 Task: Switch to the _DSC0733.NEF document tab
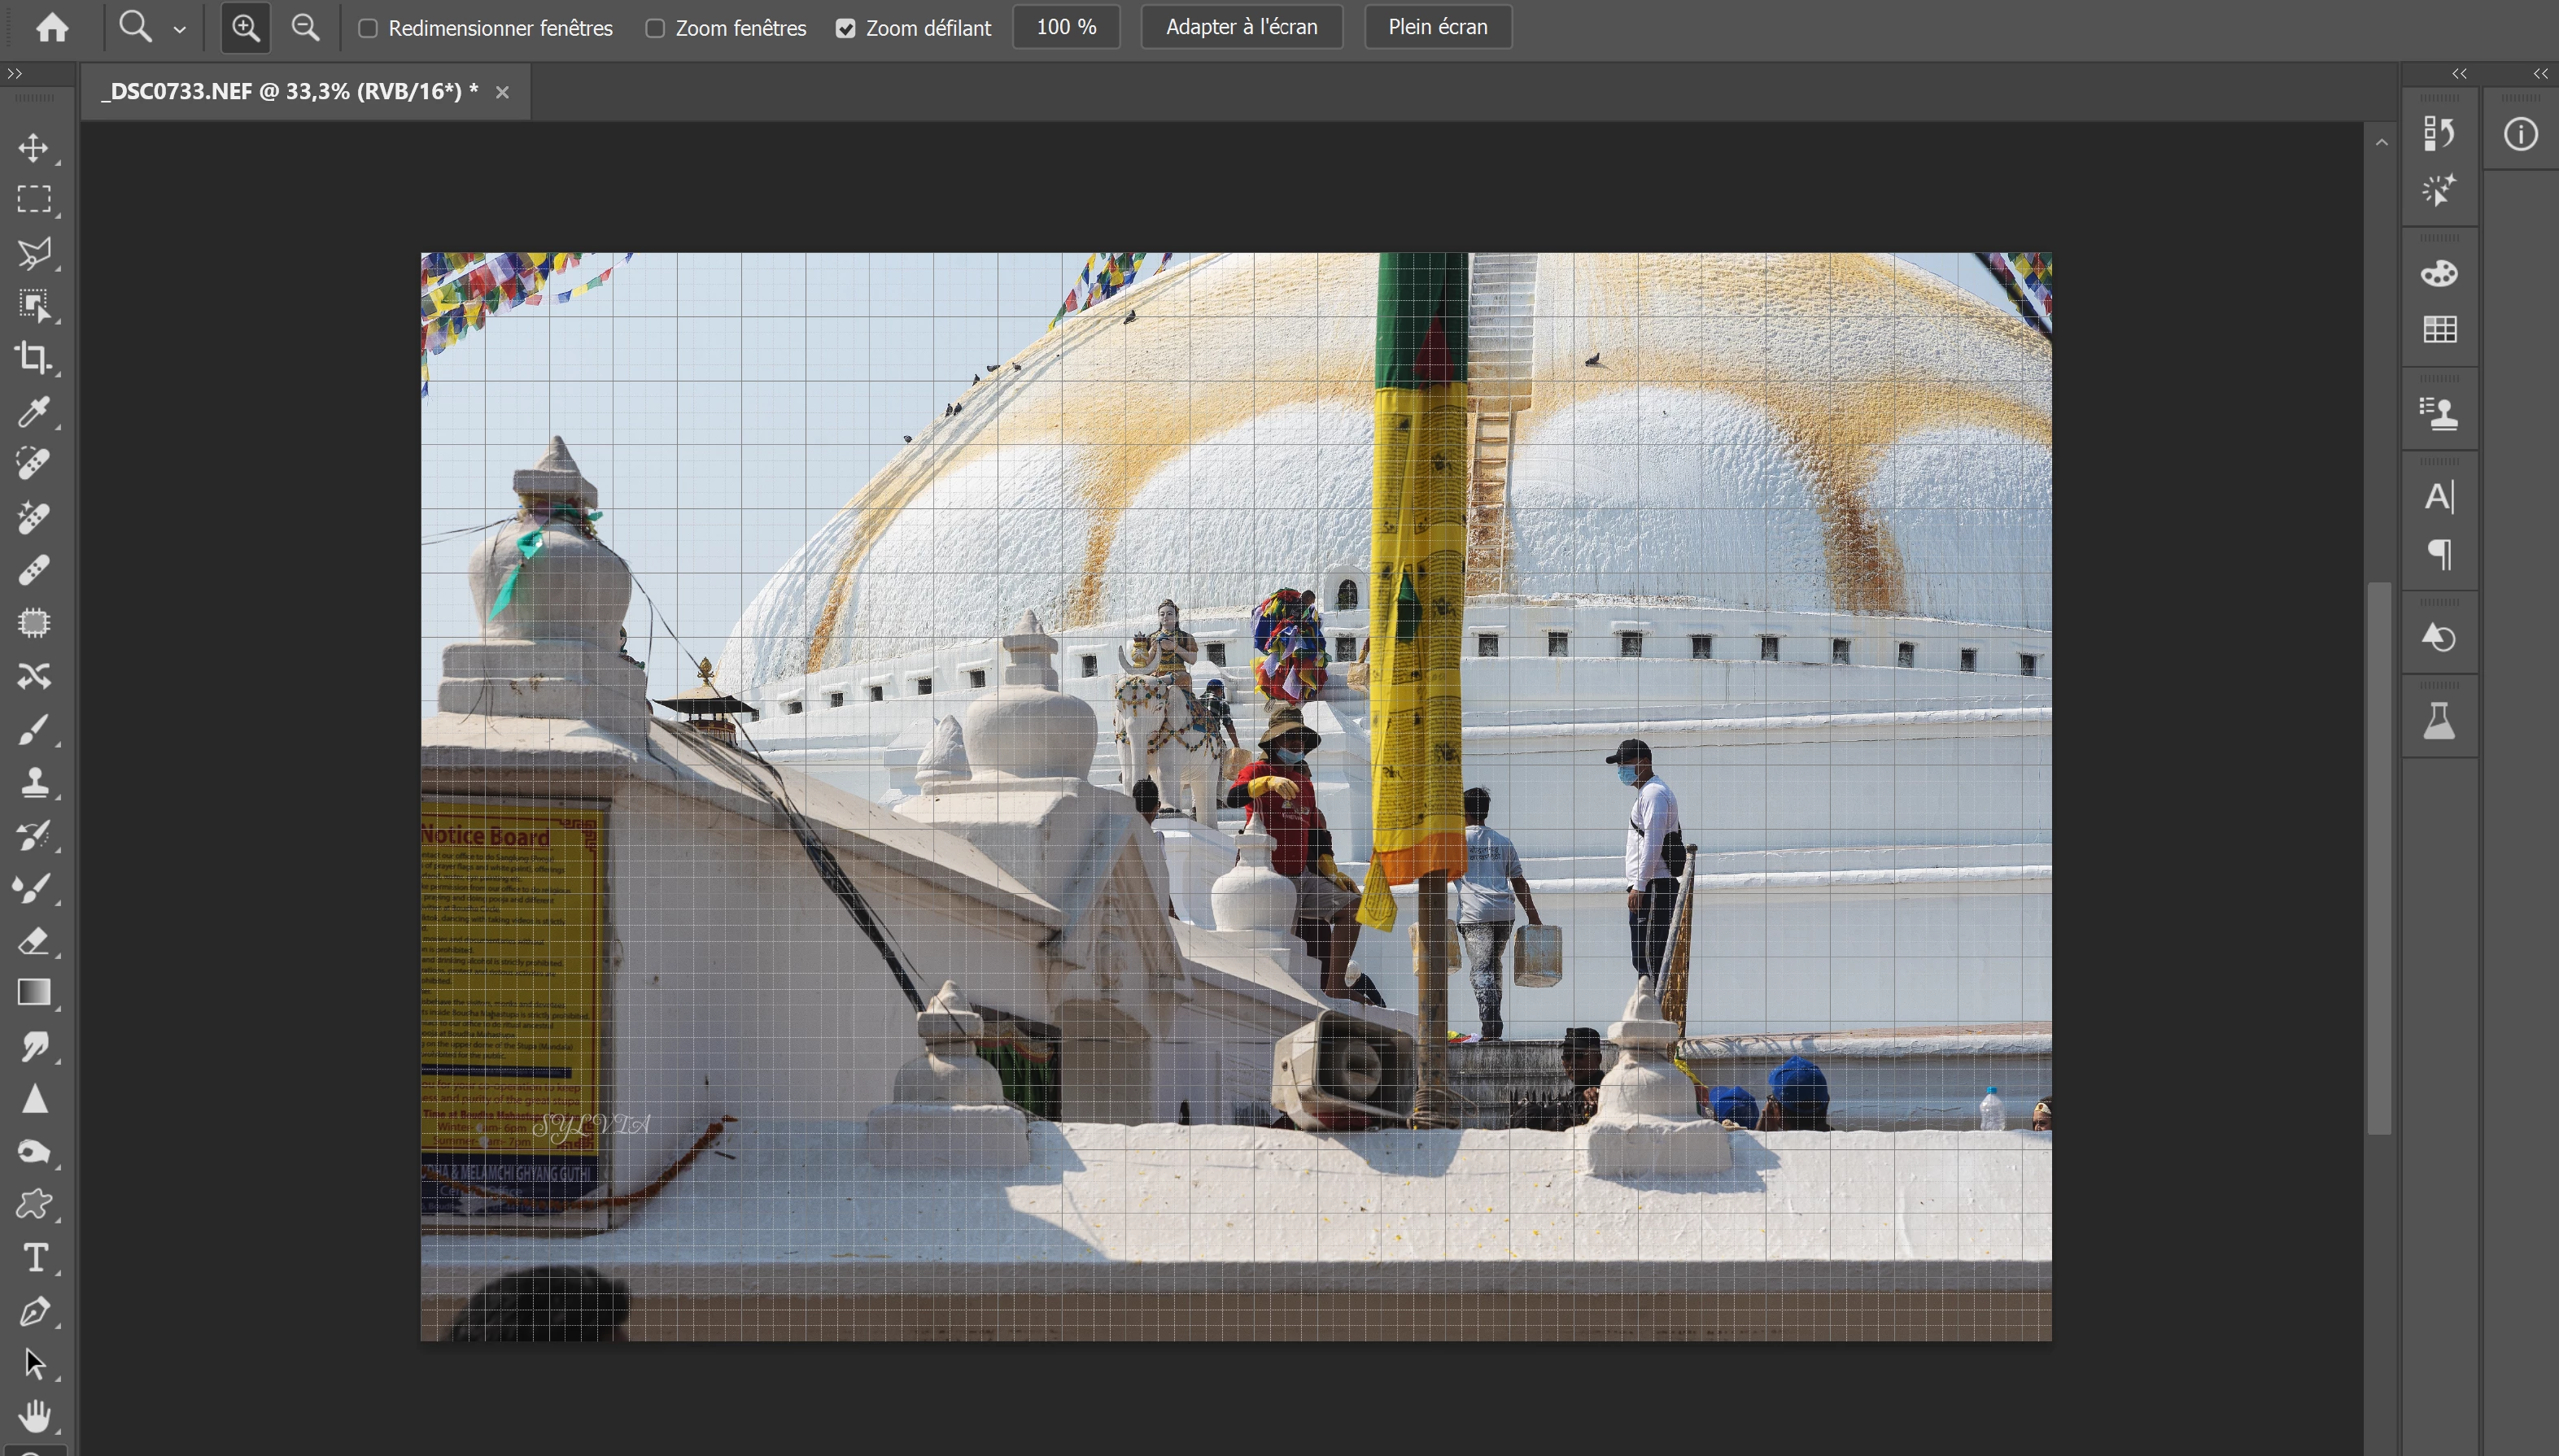point(290,92)
